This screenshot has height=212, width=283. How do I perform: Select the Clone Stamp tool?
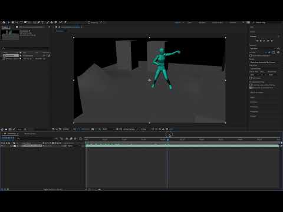51,22
